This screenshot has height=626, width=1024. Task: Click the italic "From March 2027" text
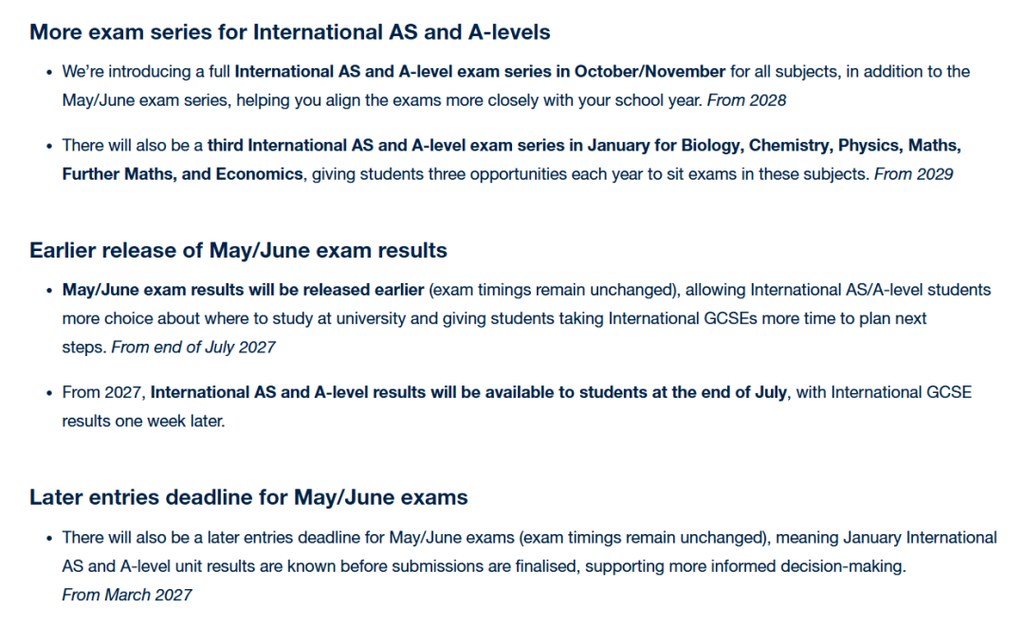click(x=126, y=595)
